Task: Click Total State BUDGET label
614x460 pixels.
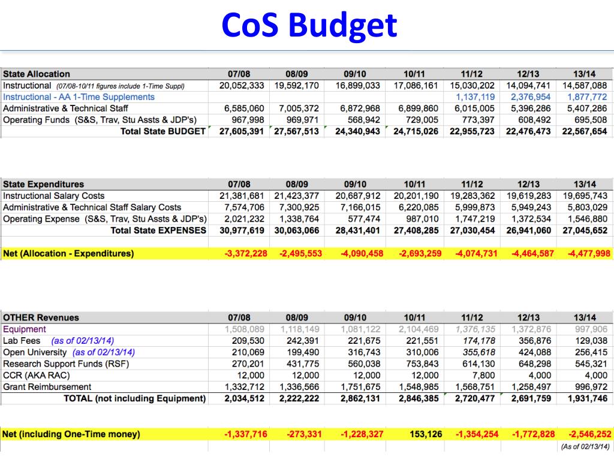Action: click(x=163, y=131)
